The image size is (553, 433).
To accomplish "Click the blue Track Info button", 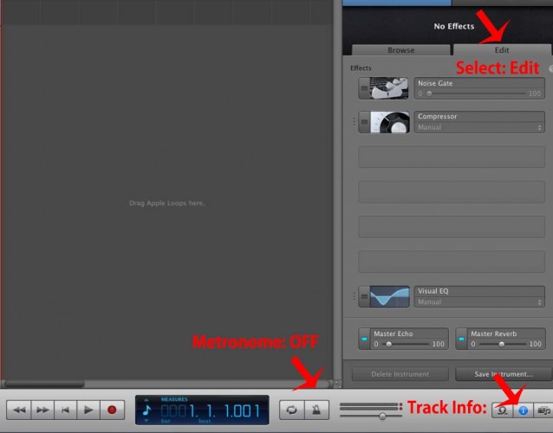I will (523, 410).
